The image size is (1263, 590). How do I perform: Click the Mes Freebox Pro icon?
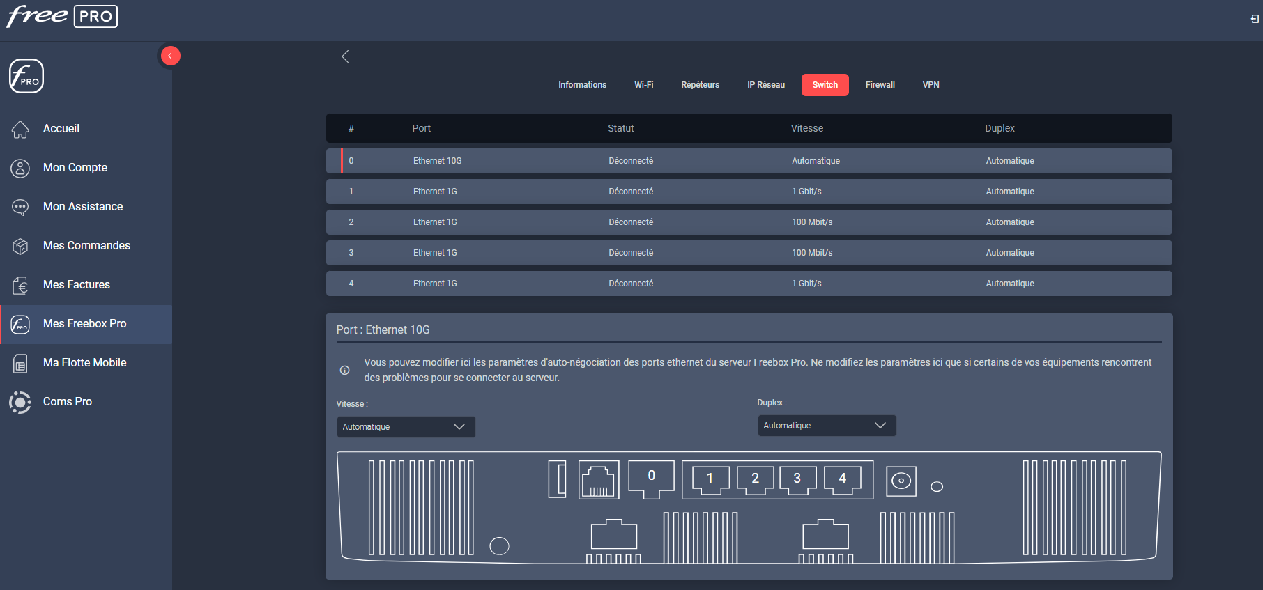(x=20, y=324)
